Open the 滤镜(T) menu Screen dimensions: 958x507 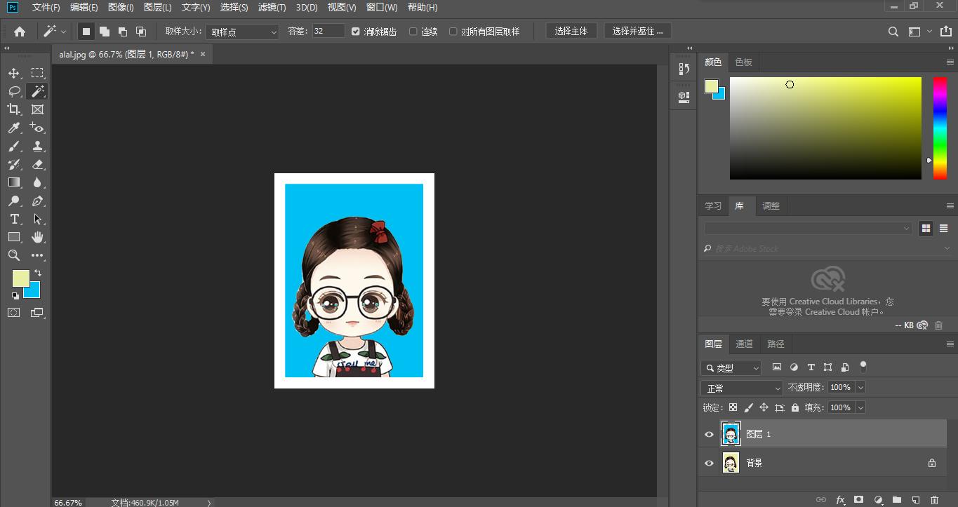[x=272, y=8]
